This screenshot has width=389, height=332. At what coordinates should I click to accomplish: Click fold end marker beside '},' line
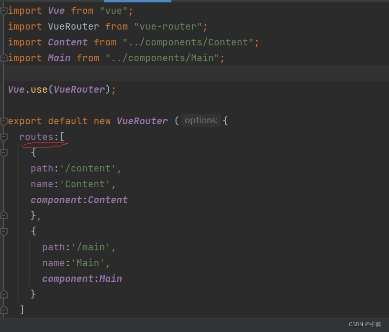(4, 215)
